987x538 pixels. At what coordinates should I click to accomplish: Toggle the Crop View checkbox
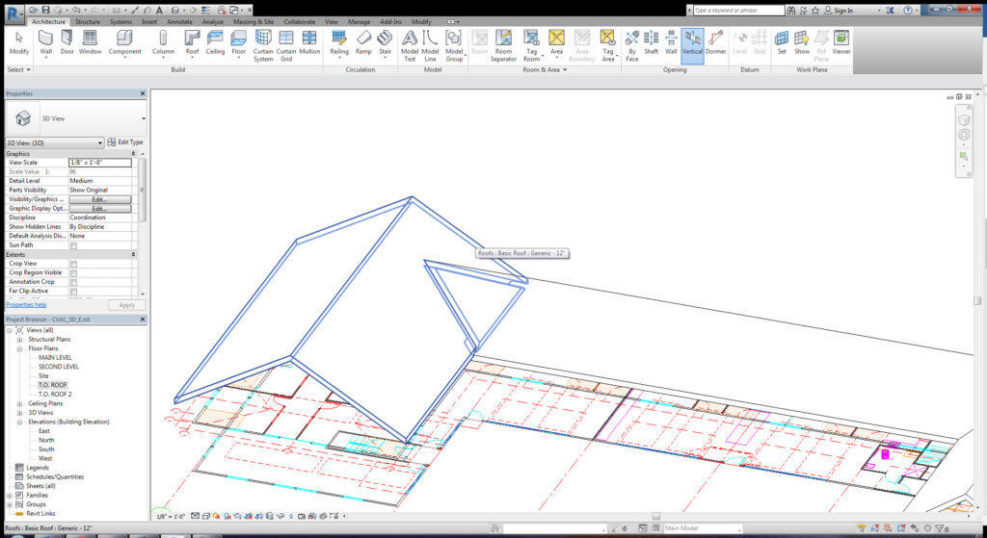tap(73, 264)
